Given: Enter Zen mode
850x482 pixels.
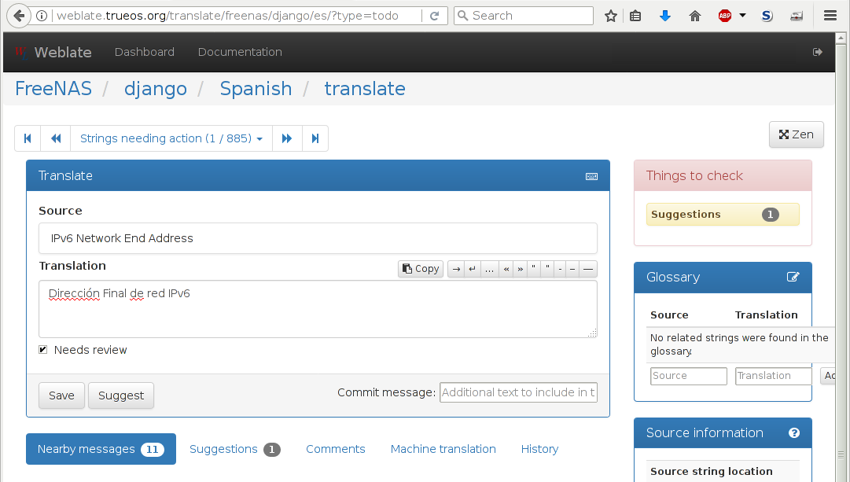Looking at the screenshot, I should pyautogui.click(x=796, y=134).
